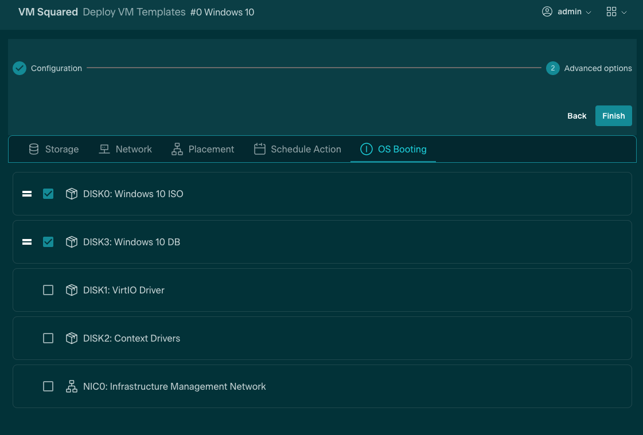Open the Schedule Action tab
The width and height of the screenshot is (643, 435).
(297, 149)
